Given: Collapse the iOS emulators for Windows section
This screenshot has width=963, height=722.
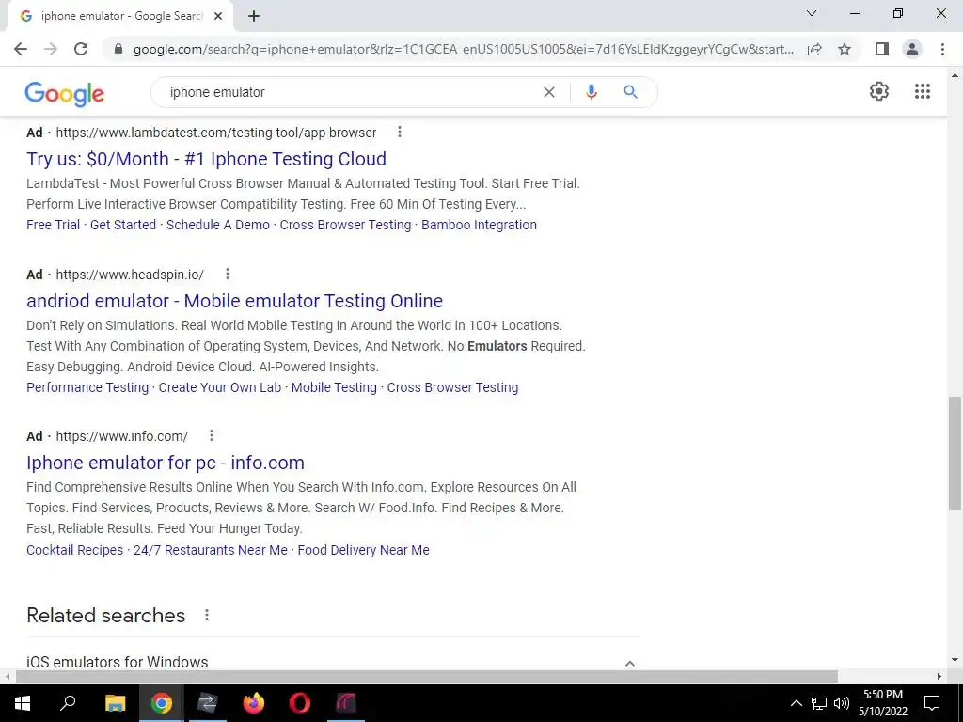Looking at the screenshot, I should click(629, 663).
